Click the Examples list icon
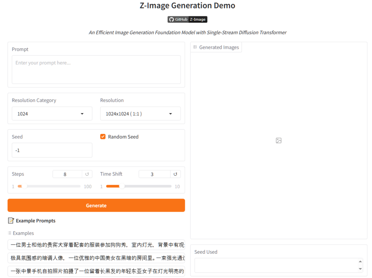 (x=10, y=233)
